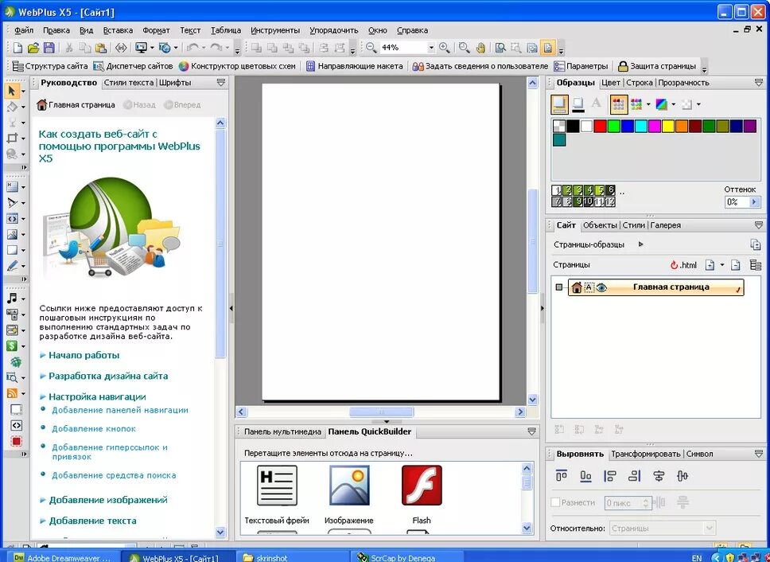Click the Line color mode icon

pyautogui.click(x=578, y=104)
